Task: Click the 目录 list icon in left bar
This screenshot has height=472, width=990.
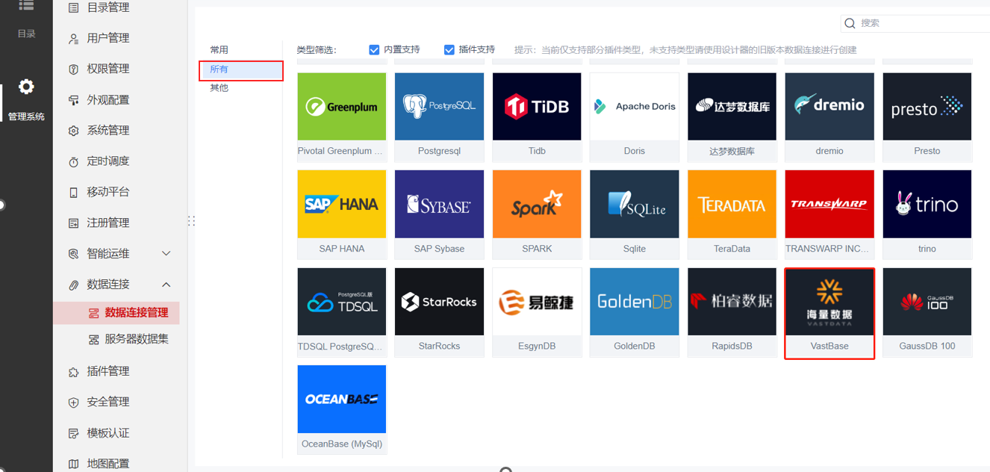Action: pos(26,6)
